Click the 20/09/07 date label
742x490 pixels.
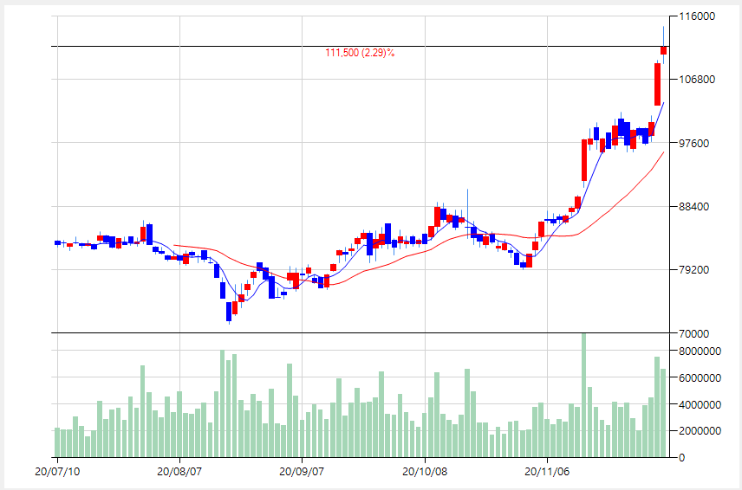[x=302, y=472]
